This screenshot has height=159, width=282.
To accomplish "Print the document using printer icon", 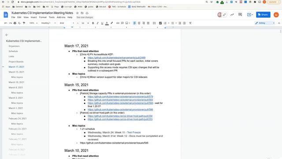I will pos(15,23).
